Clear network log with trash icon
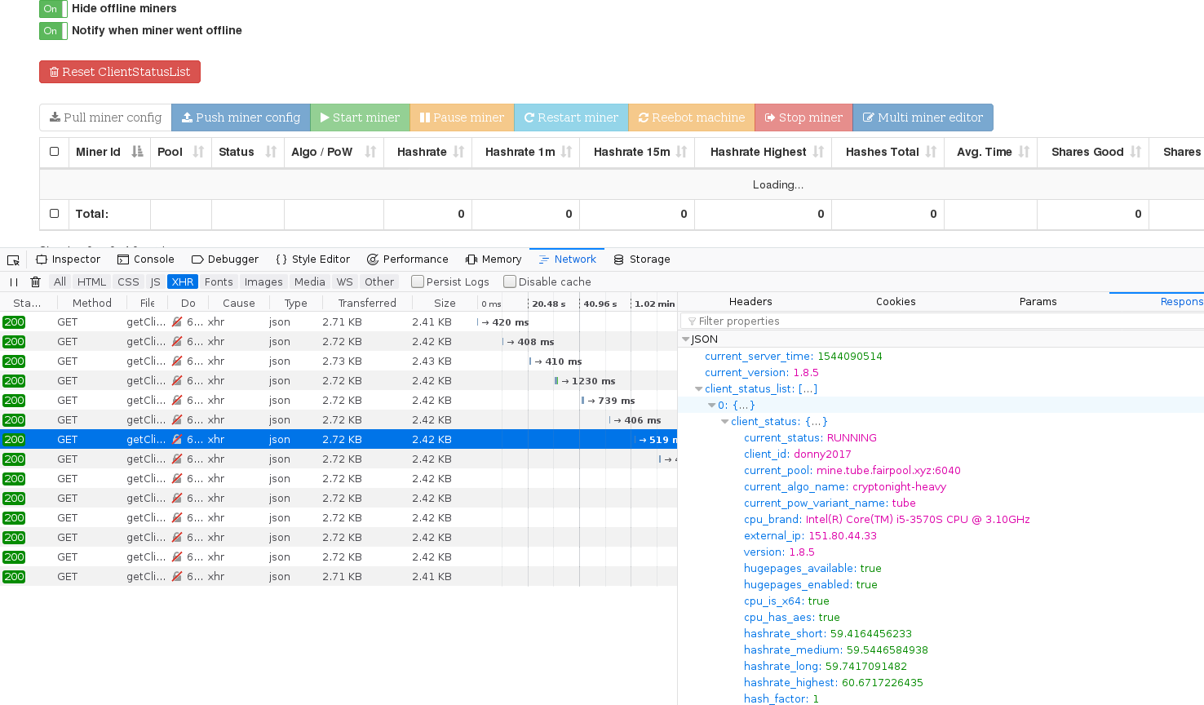The height and width of the screenshot is (705, 1204). coord(35,282)
